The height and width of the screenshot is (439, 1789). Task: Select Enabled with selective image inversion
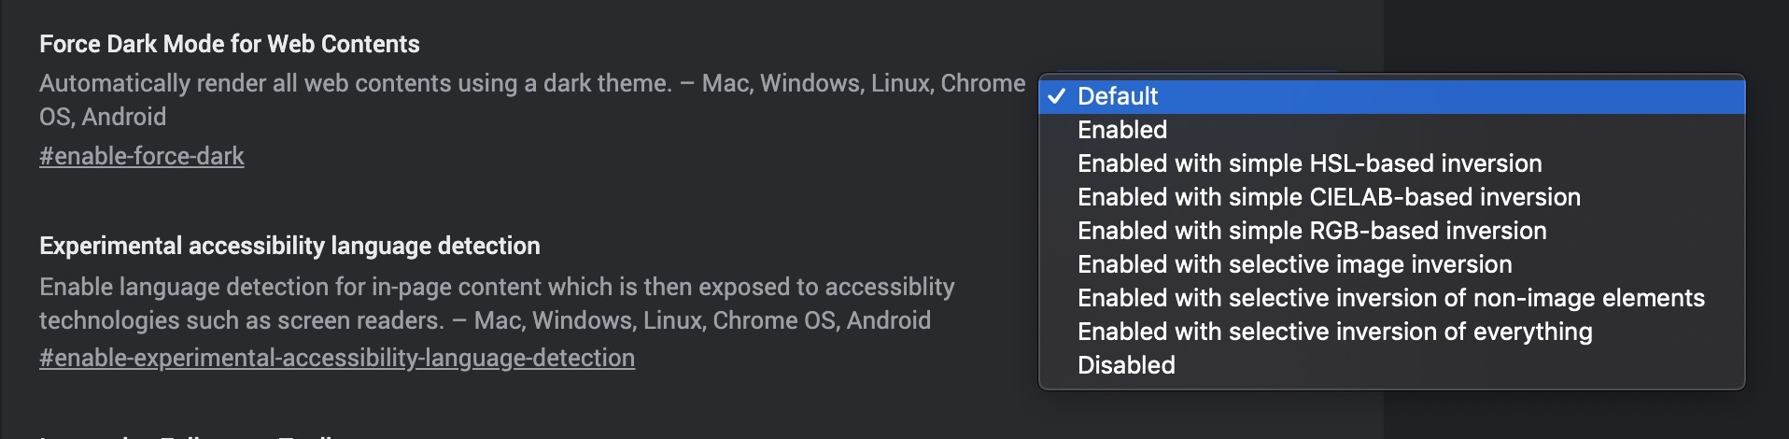[x=1294, y=264]
